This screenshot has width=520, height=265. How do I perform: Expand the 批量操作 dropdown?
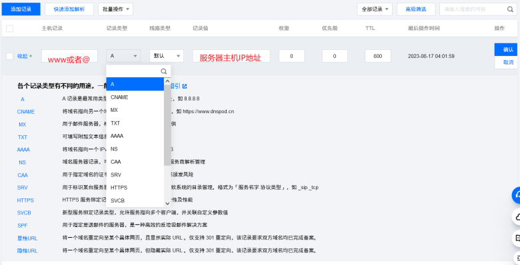point(115,9)
